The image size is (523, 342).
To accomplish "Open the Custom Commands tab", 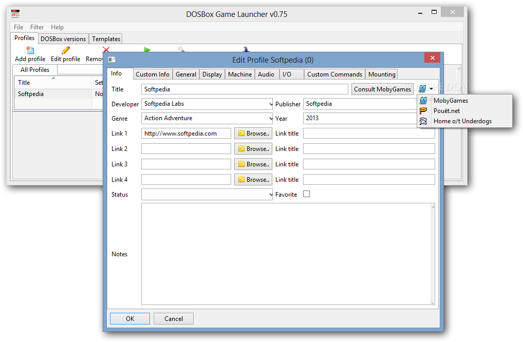I will (x=334, y=74).
